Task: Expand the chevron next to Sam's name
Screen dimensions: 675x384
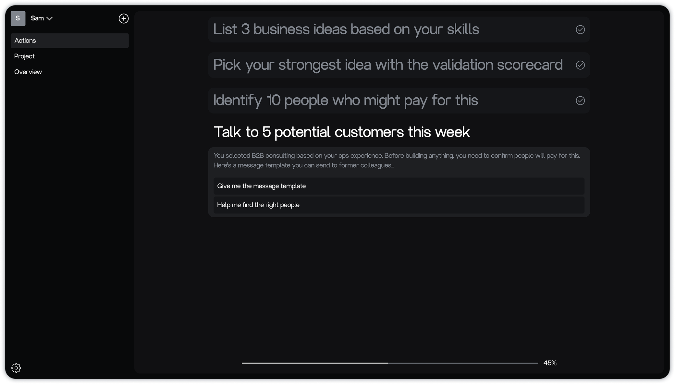Action: click(x=50, y=19)
